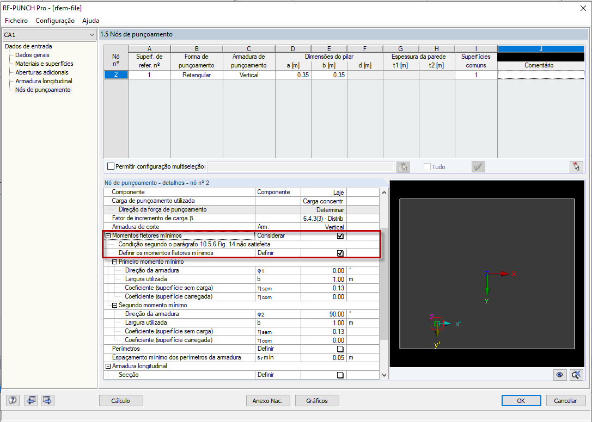Image resolution: width=592 pixels, height=422 pixels.
Task: Open the help icon at bottom left
Action: [x=13, y=400]
